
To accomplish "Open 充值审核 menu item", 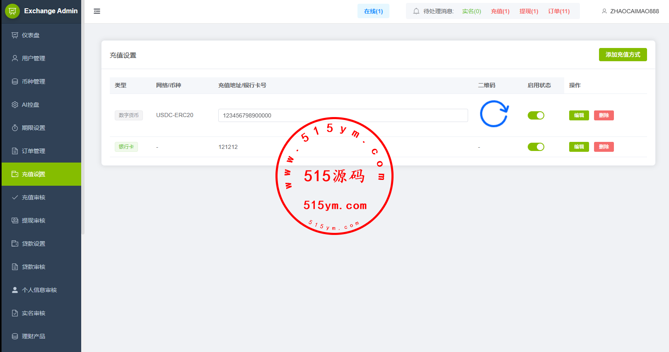I will (34, 197).
